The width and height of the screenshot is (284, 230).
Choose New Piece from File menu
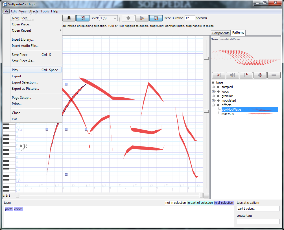coord(32,18)
